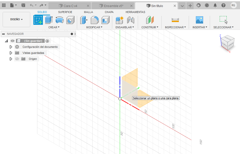The width and height of the screenshot is (240, 154).
Task: Open the SELECCIONAR dropdown menu
Action: point(223,27)
